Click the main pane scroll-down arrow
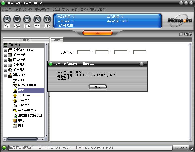Screen dimensions: 195x152 coord(190,139)
